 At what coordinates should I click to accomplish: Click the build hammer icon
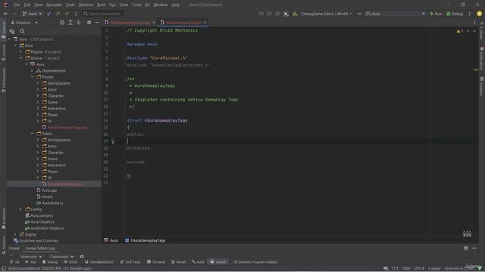(295, 14)
